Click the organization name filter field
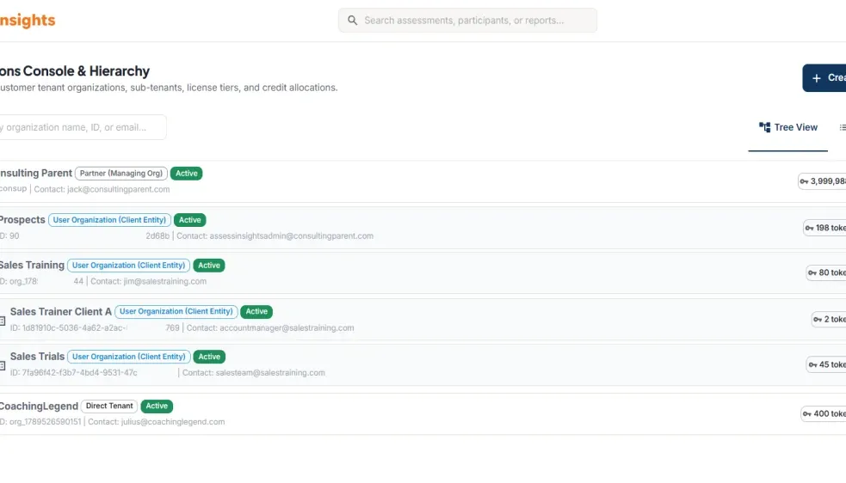 [82, 127]
